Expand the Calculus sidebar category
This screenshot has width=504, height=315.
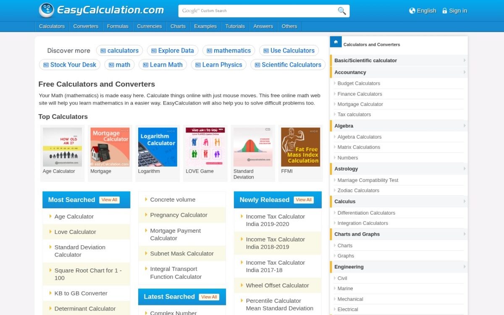399,202
